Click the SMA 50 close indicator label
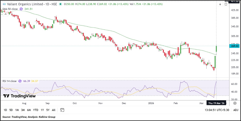The image size is (241, 121). (x=10, y=9)
